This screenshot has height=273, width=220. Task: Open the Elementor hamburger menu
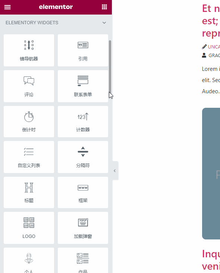tap(7, 7)
